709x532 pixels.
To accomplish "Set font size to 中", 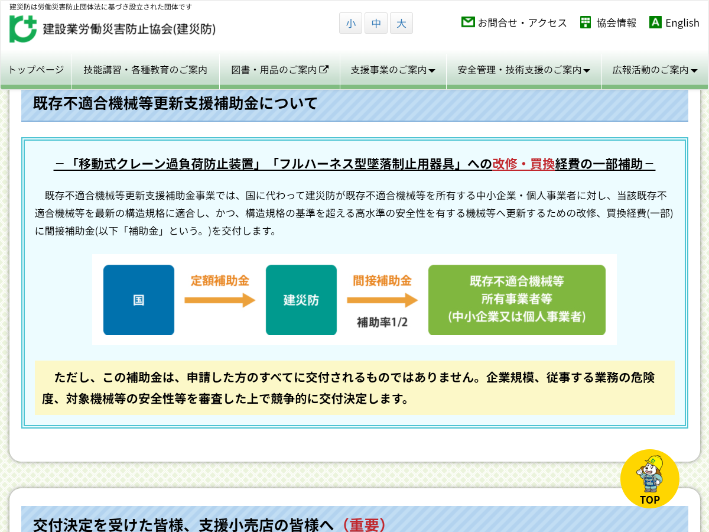I will (376, 24).
